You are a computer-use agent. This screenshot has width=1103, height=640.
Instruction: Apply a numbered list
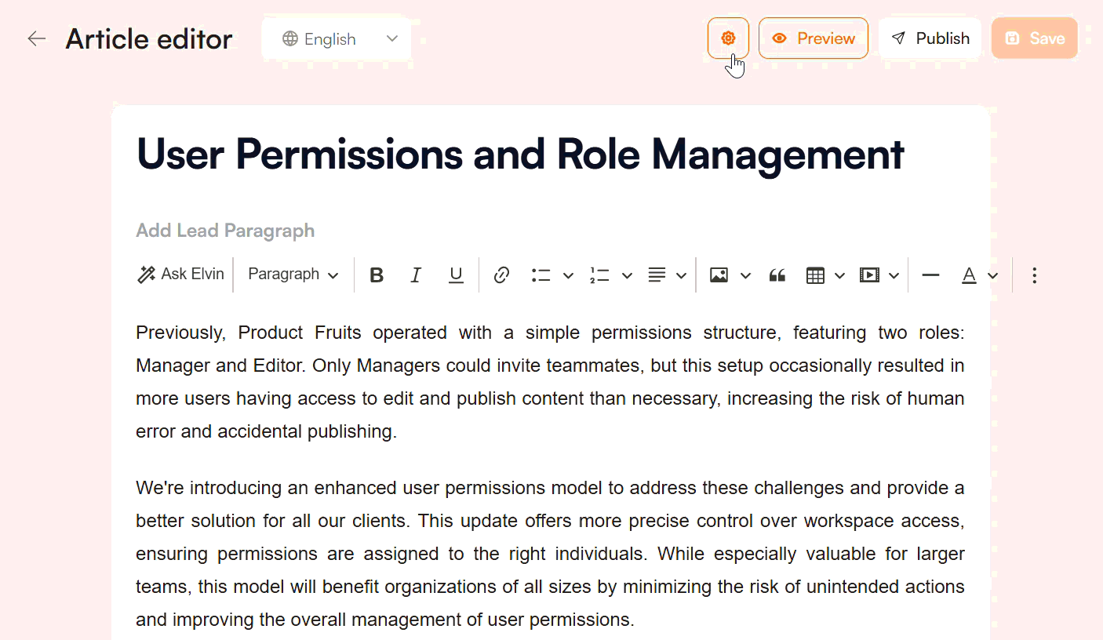coord(599,275)
